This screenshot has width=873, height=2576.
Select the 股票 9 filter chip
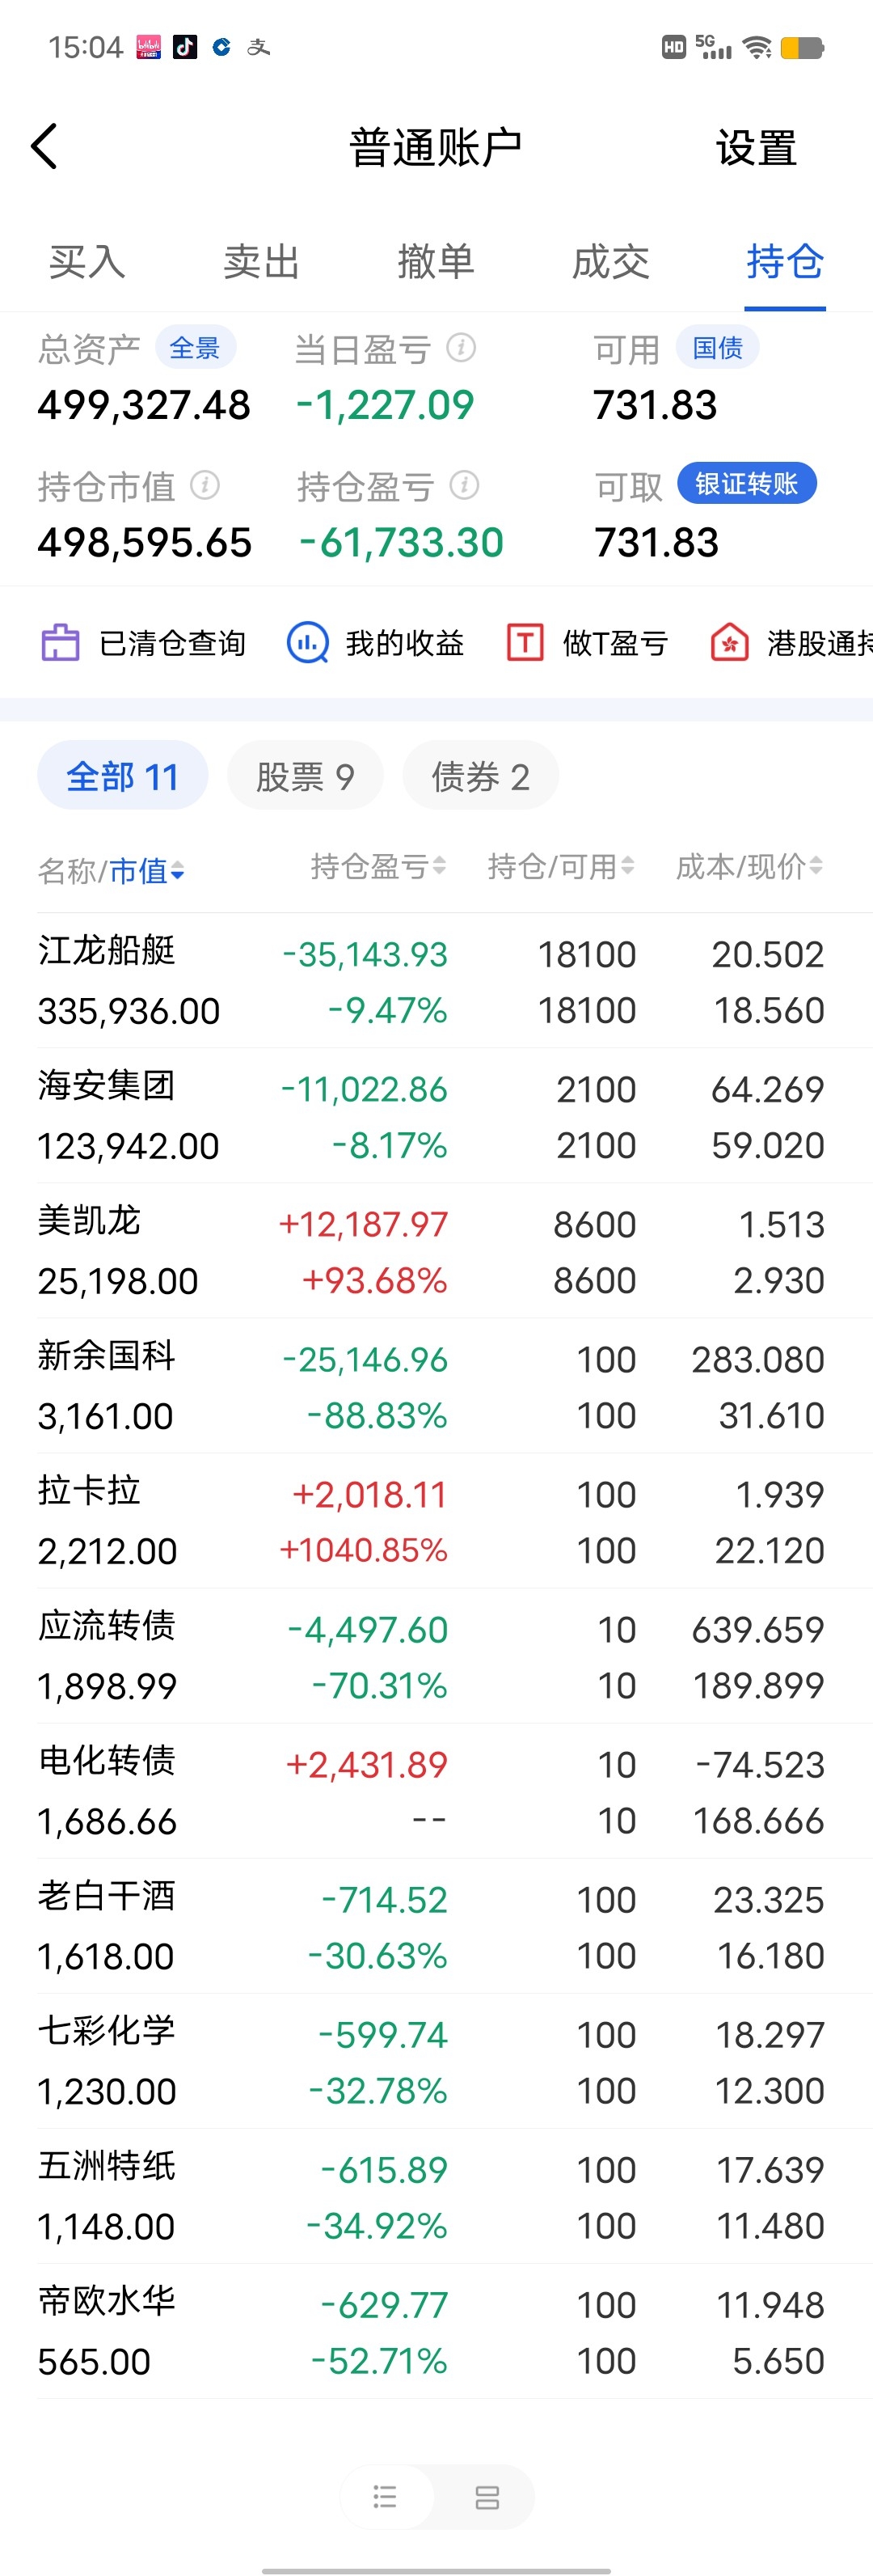[x=305, y=776]
